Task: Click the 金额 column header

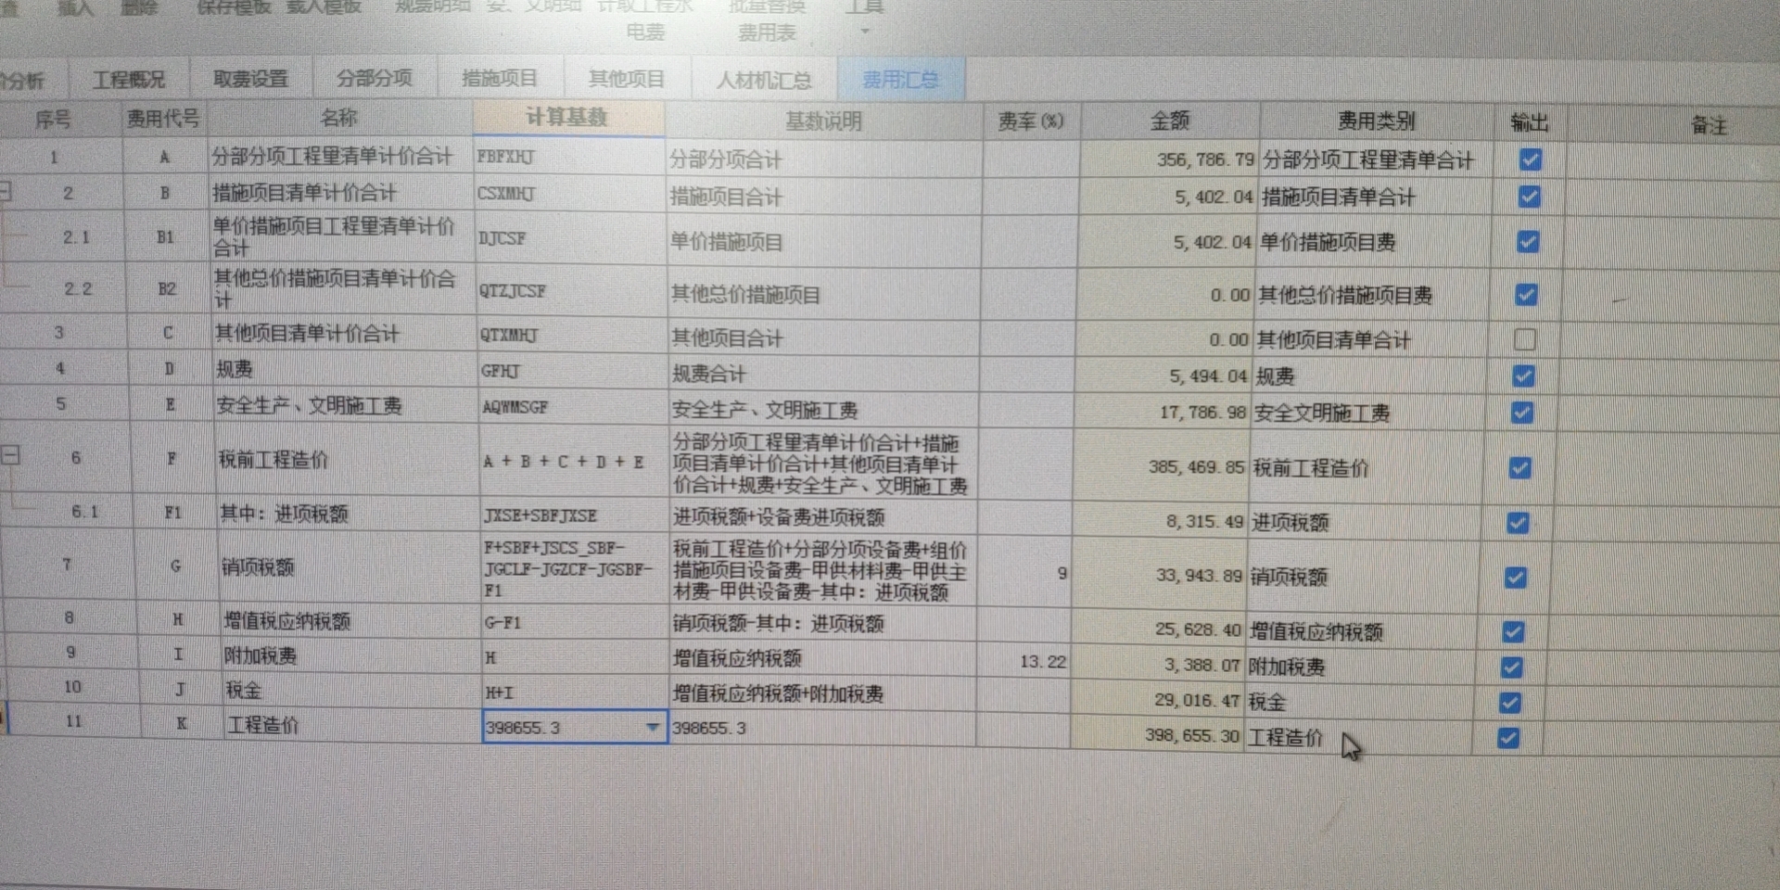Action: click(1170, 121)
